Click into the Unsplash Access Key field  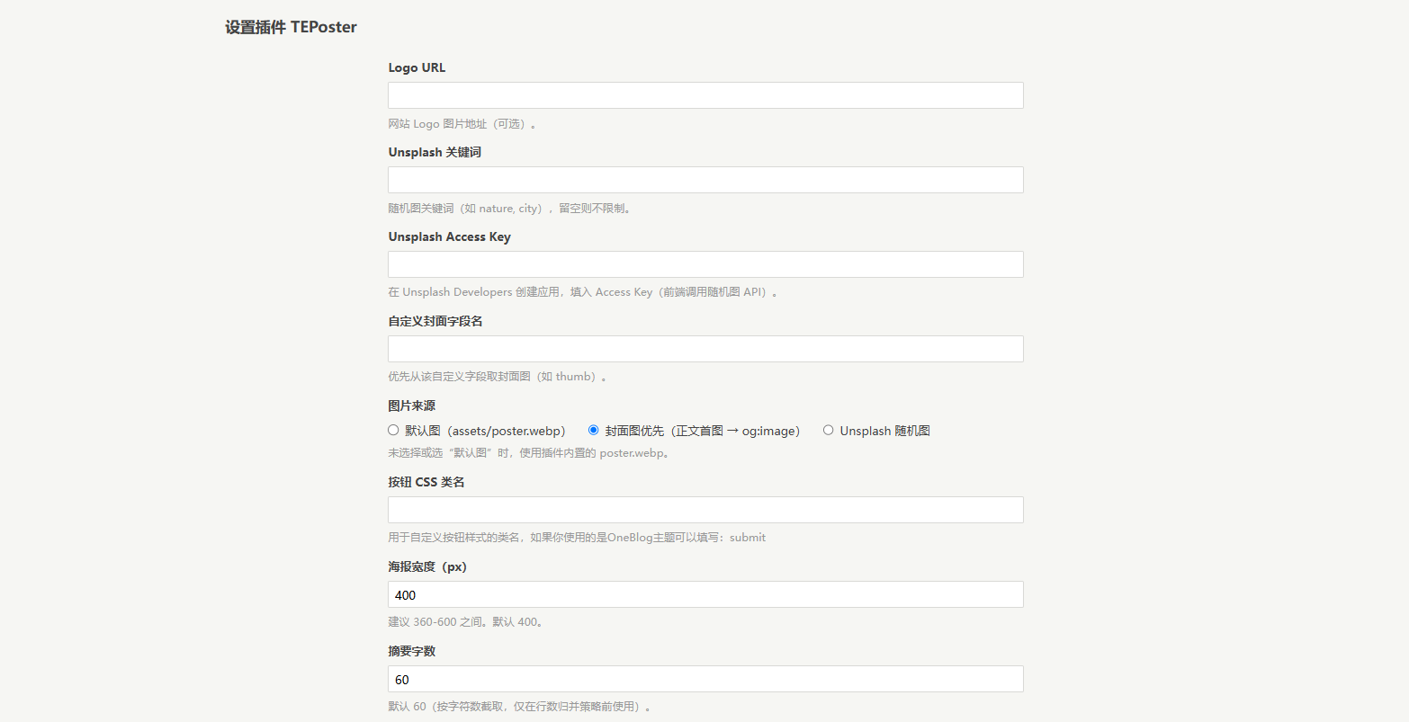(705, 264)
